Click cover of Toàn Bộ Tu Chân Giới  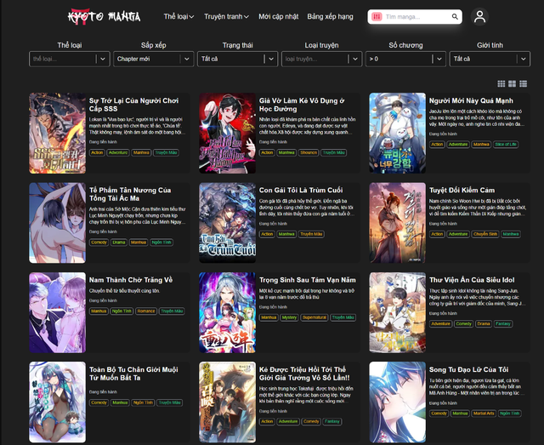tap(57, 402)
